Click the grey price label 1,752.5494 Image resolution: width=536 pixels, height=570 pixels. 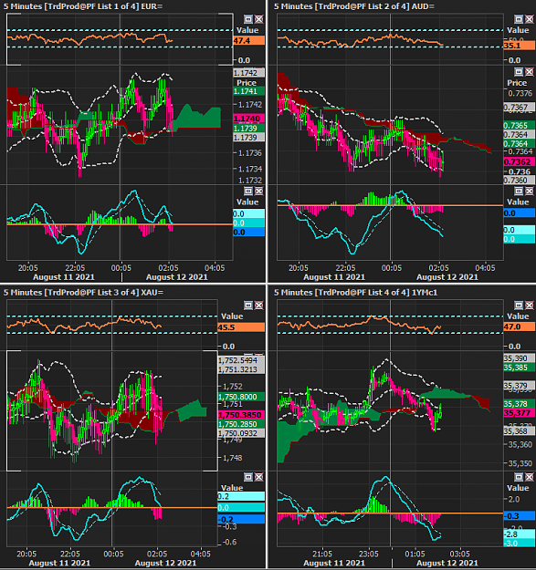[241, 360]
